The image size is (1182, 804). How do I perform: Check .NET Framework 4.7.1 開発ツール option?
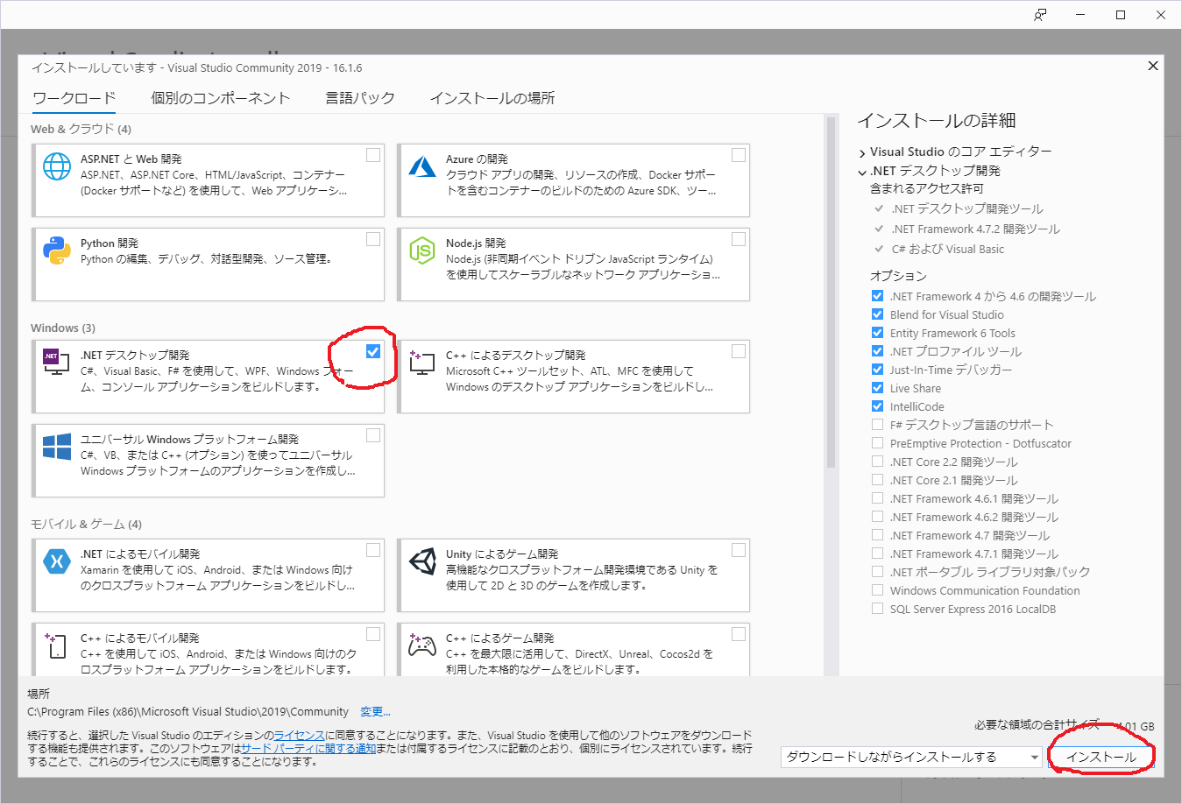877,554
